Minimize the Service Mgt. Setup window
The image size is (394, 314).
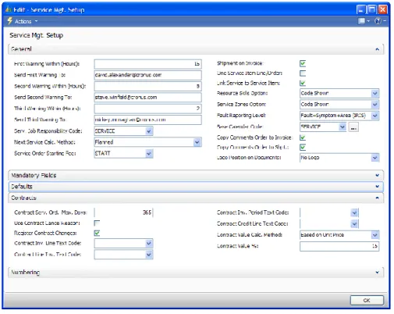coord(360,9)
